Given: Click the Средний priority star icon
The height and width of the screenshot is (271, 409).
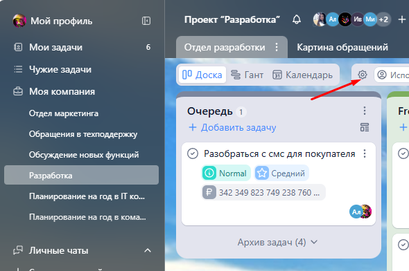Looking at the screenshot, I should pos(262,173).
